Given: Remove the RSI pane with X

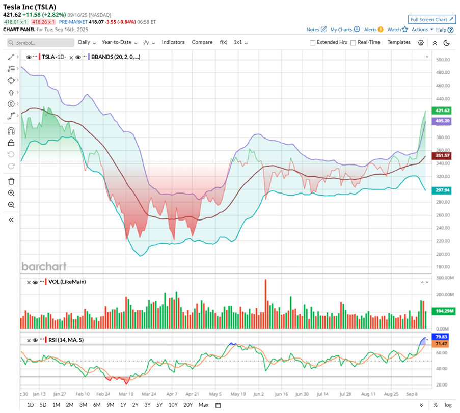Looking at the screenshot, I should click(29, 341).
